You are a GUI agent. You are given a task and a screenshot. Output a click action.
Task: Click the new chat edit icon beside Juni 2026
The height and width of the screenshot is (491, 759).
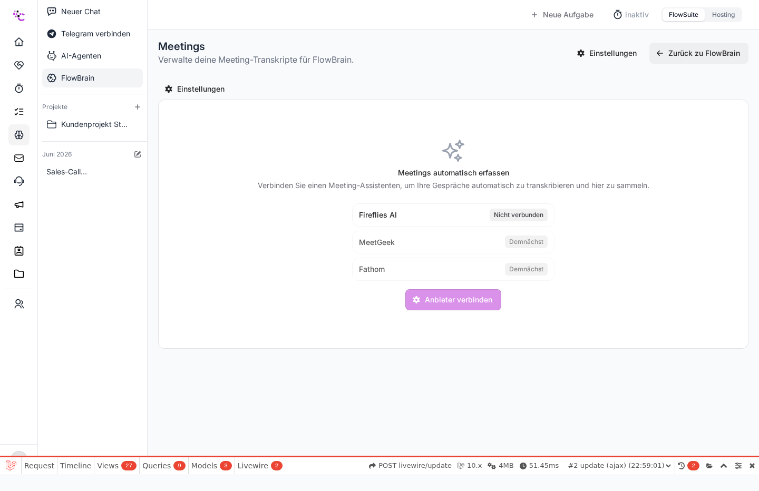pyautogui.click(x=138, y=154)
